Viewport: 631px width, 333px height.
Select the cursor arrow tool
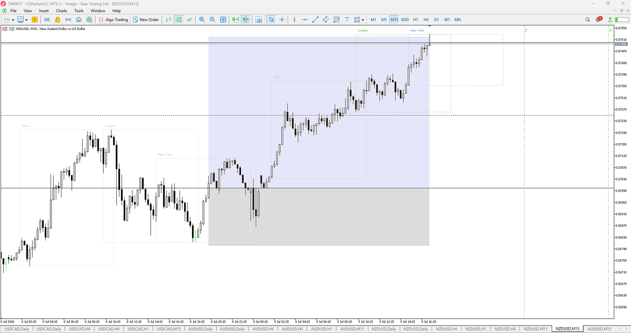click(271, 19)
